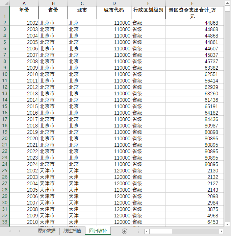Select cell with value 63382
The width and height of the screenshot is (231, 236).
[192, 68]
